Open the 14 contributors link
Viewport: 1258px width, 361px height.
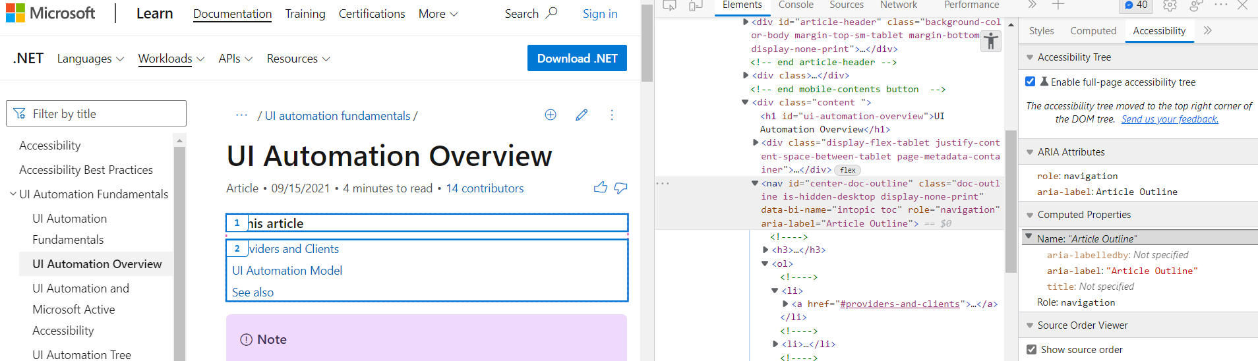[x=485, y=188]
